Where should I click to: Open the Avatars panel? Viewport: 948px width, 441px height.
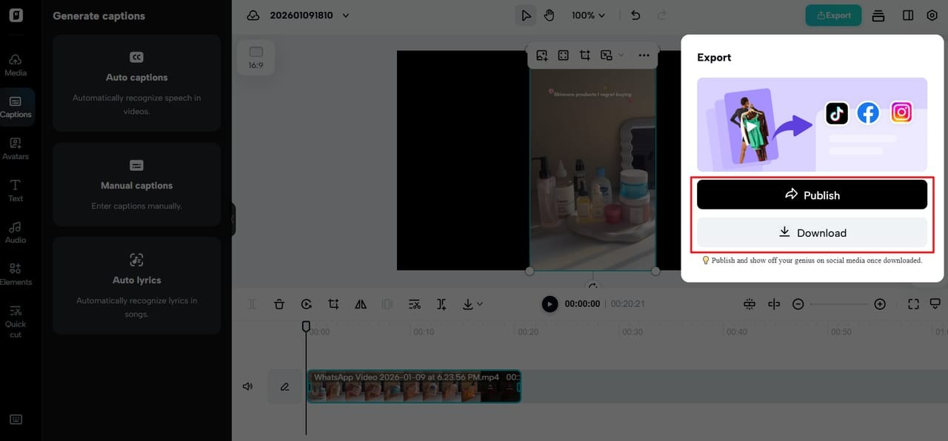15,147
